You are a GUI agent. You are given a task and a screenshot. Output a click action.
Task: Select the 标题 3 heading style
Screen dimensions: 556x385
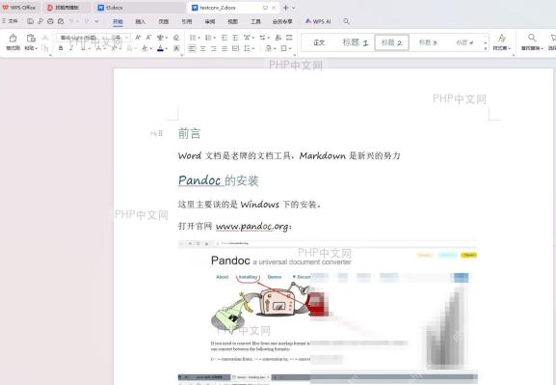(428, 42)
